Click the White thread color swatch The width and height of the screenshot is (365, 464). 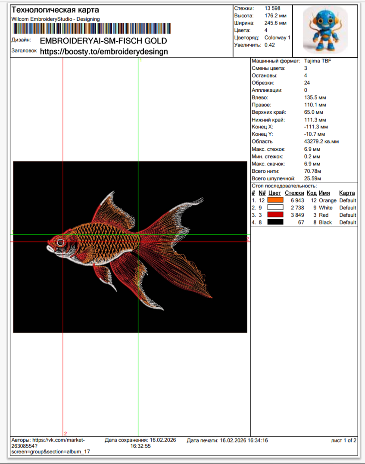275,208
